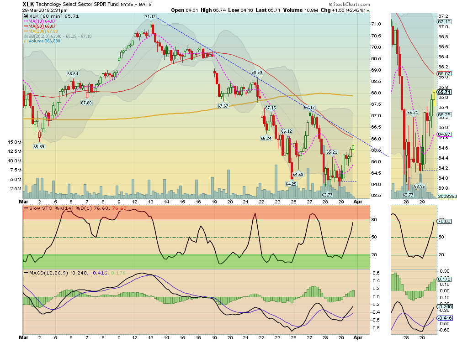Click the 67.15 price annotation
The width and height of the screenshot is (457, 342).
(x=271, y=108)
